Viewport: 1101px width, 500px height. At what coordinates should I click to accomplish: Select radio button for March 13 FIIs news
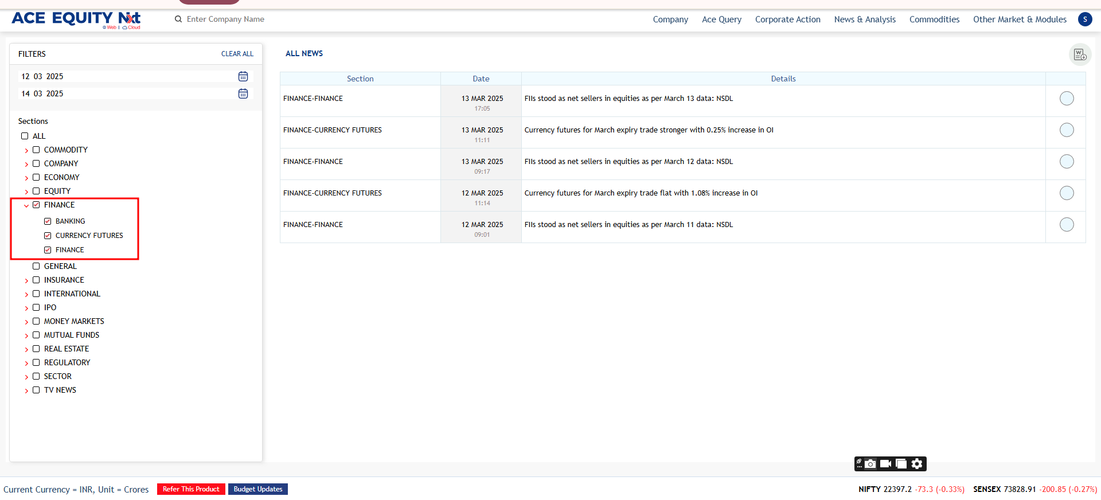(1066, 99)
